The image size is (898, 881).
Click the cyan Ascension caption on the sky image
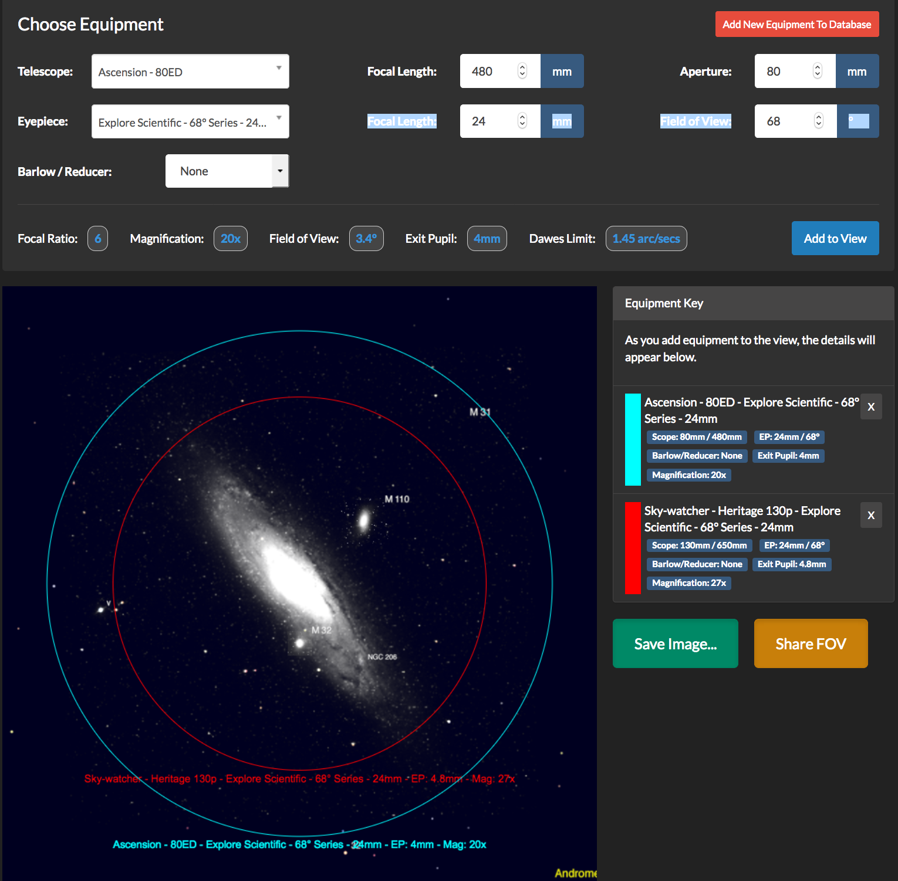tap(299, 845)
